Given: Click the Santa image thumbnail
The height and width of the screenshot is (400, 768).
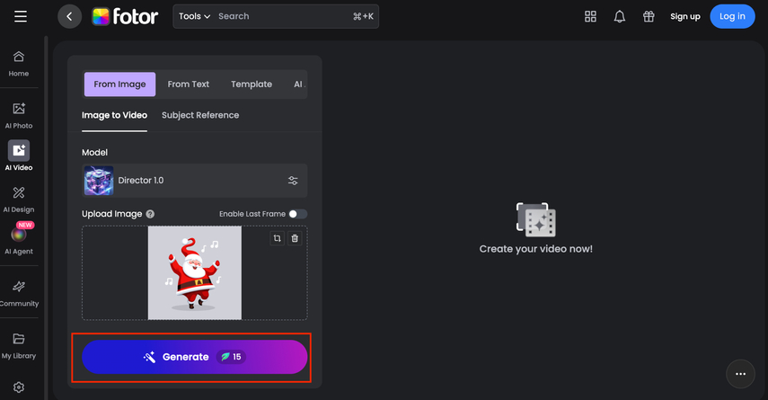Looking at the screenshot, I should point(194,273).
